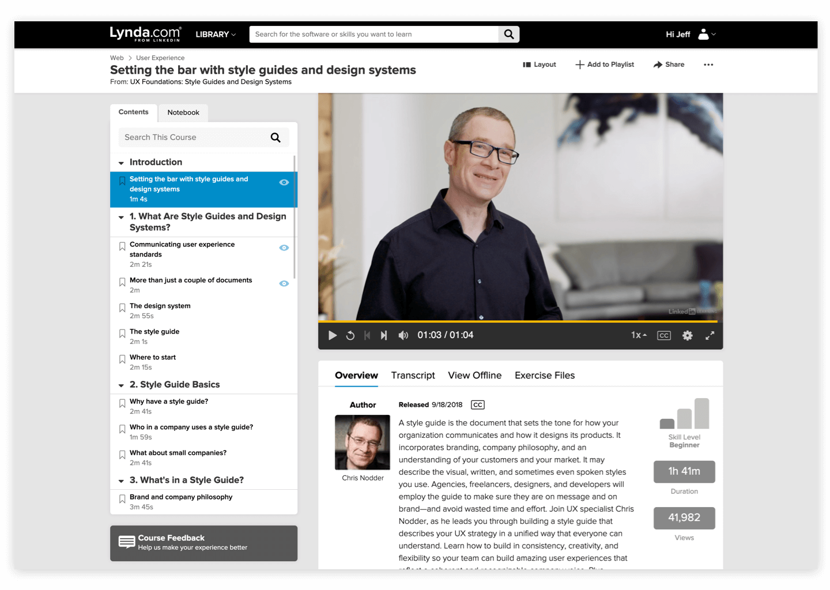Open Course Feedback panel
This screenshot has height=590, width=830.
click(204, 543)
